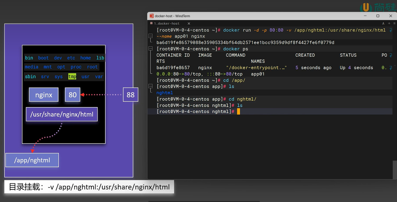Viewport: 397px width, 202px height.
Task: Click the 'root' directory in diagram listing
Action: [x=93, y=67]
